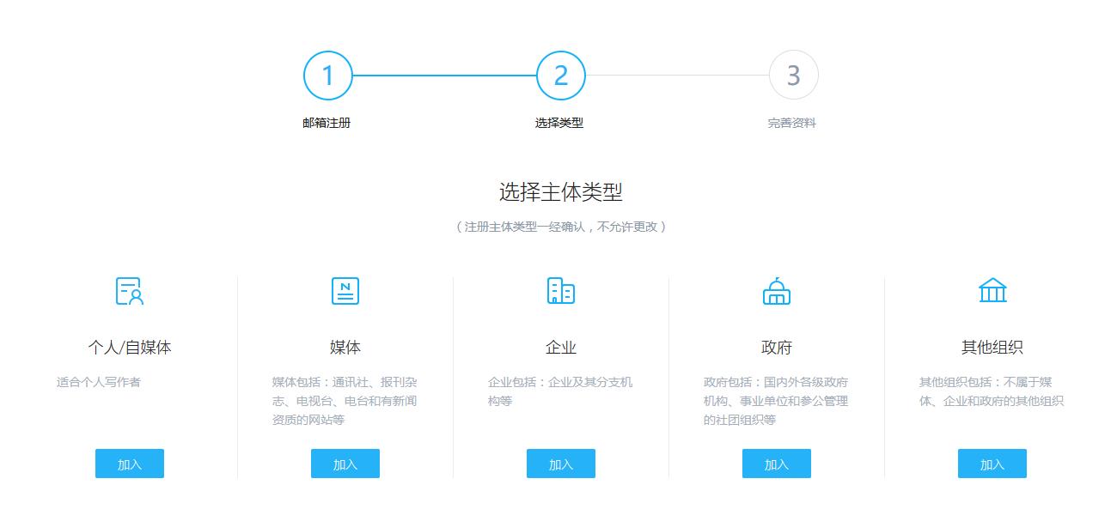The height and width of the screenshot is (509, 1117).
Task: Click the 其他组织 organization bank icon
Action: point(992,291)
